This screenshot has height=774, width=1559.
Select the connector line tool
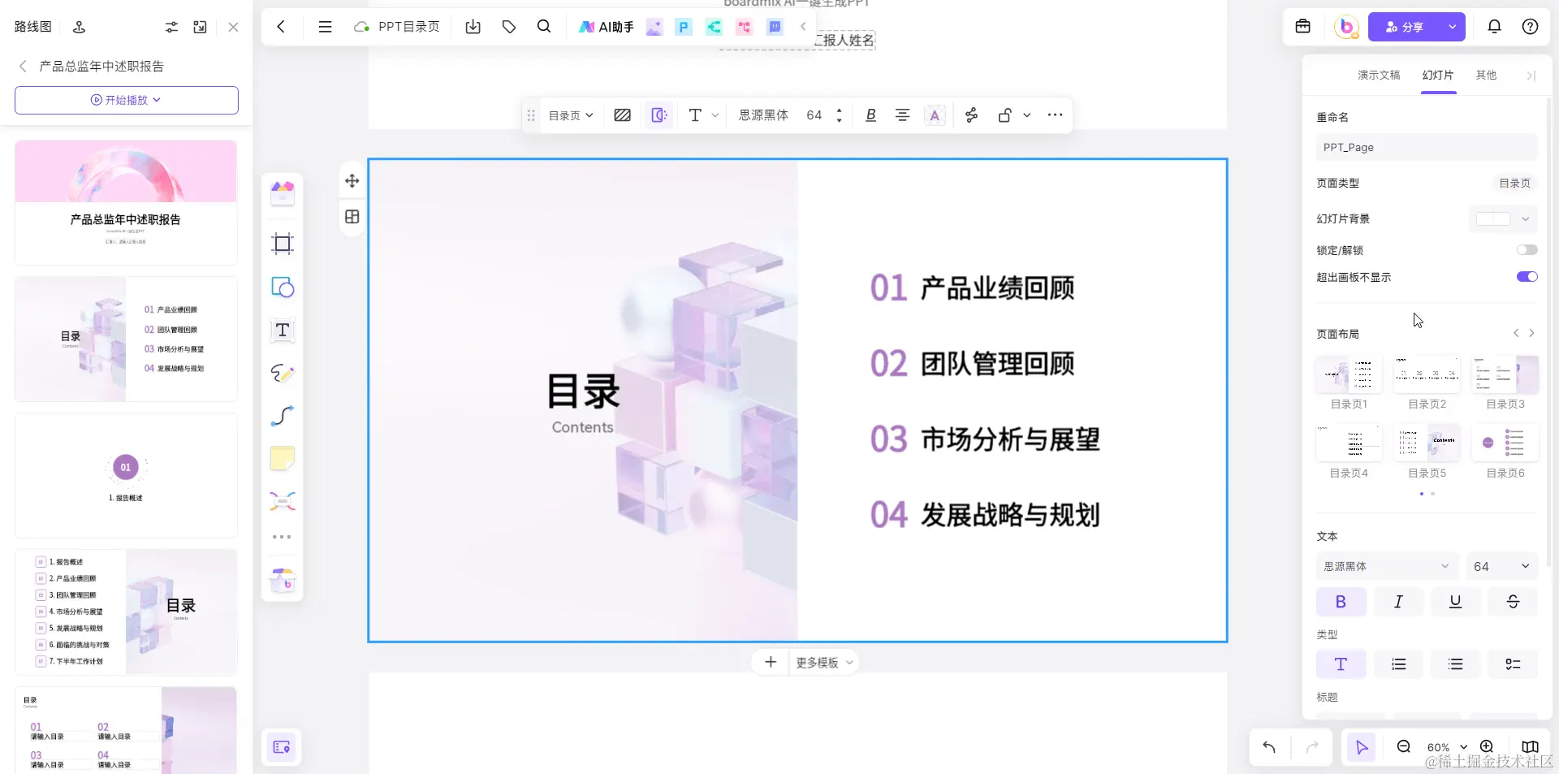282,416
